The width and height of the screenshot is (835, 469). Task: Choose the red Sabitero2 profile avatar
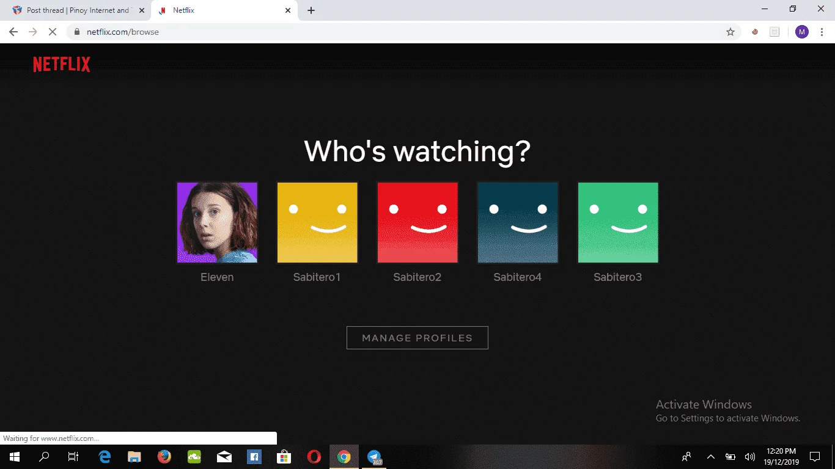tap(417, 222)
